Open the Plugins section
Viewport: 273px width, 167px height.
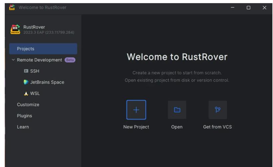[25, 116]
